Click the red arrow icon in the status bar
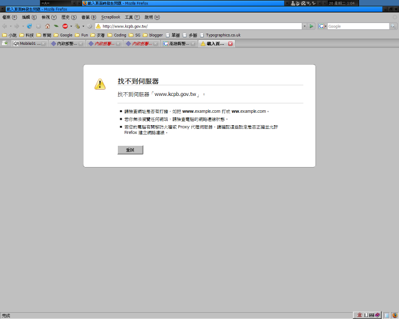Image resolution: width=399 pixels, height=319 pixels. point(359,315)
